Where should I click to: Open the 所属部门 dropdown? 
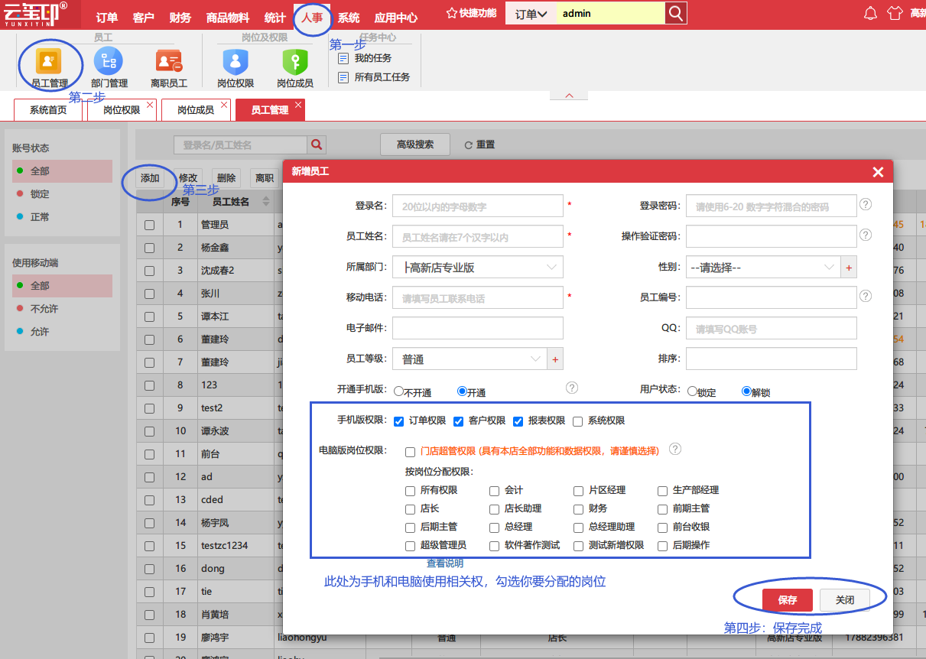click(478, 267)
